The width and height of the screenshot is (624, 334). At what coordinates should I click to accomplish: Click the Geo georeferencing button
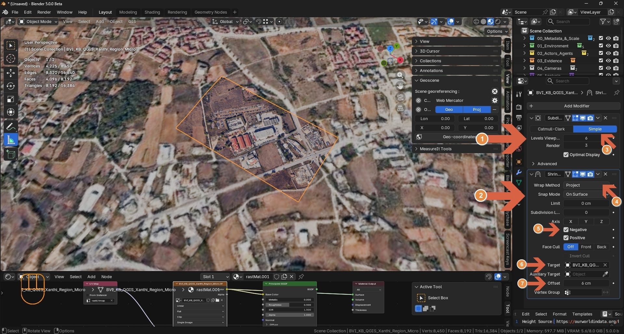[449, 110]
